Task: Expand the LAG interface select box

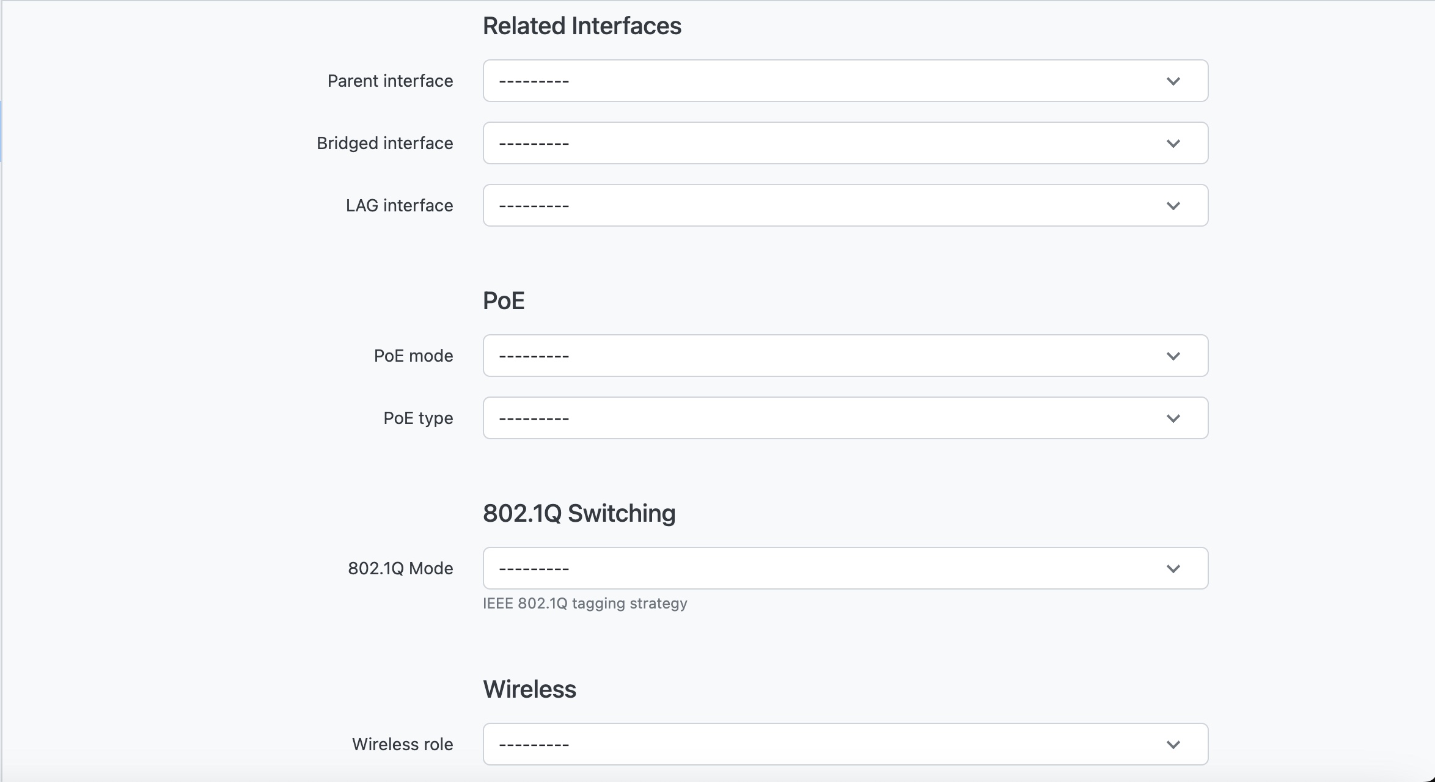Action: (845, 205)
